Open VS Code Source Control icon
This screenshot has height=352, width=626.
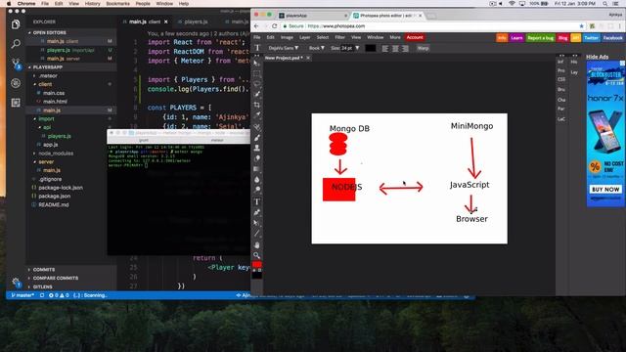click(x=16, y=64)
